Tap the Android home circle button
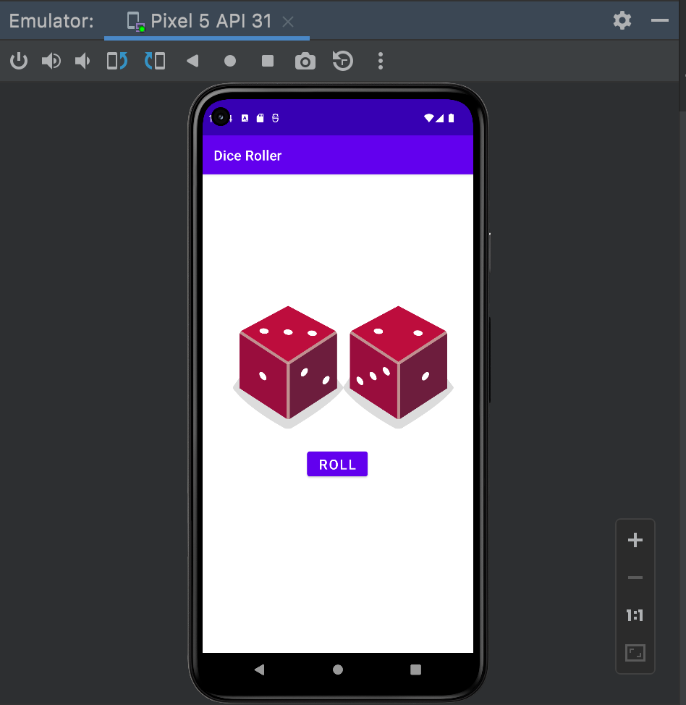Screen dimensions: 686x705 (x=337, y=670)
